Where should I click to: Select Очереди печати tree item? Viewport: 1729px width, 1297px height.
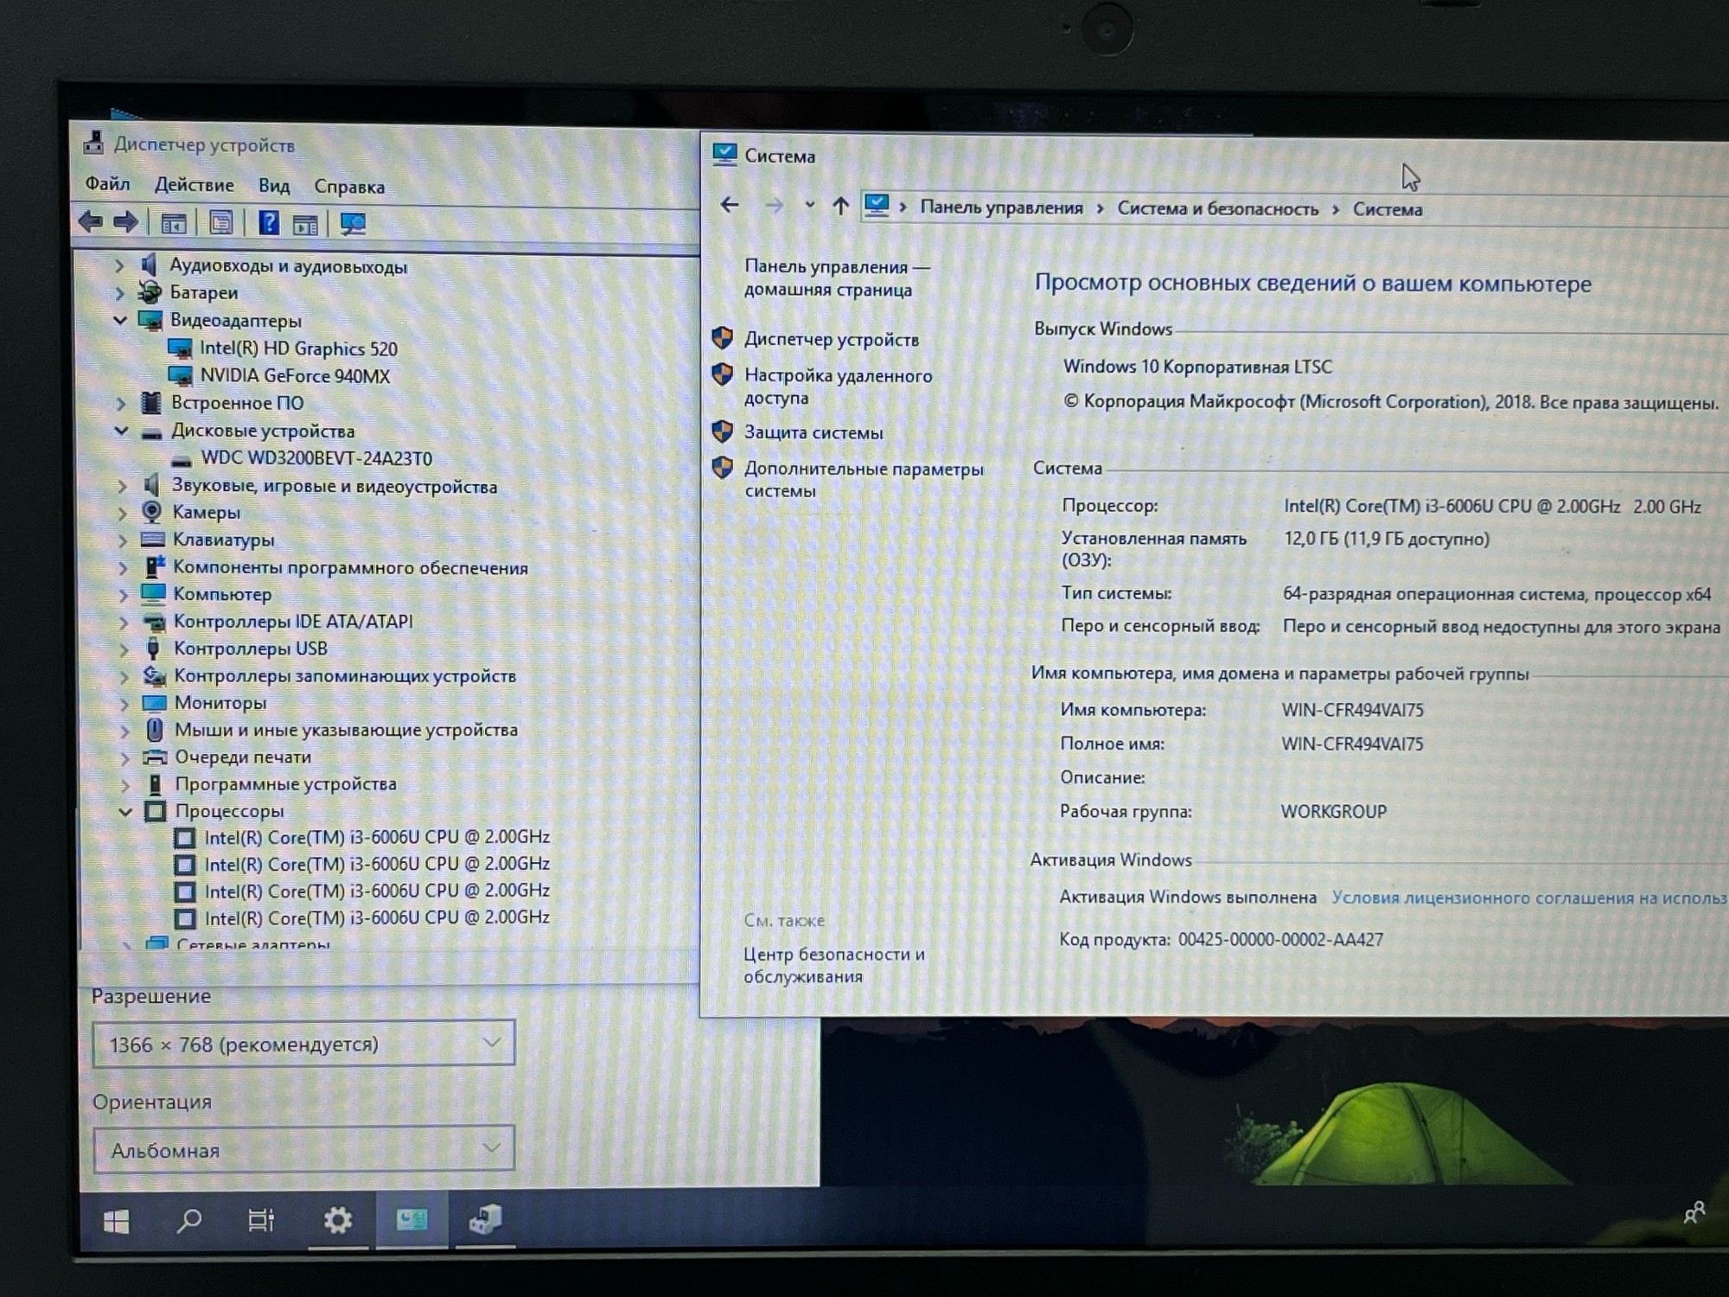[x=243, y=757]
